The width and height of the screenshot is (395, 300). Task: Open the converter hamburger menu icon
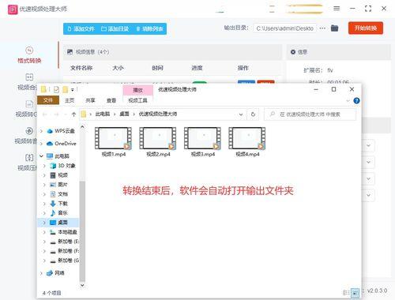(x=337, y=9)
